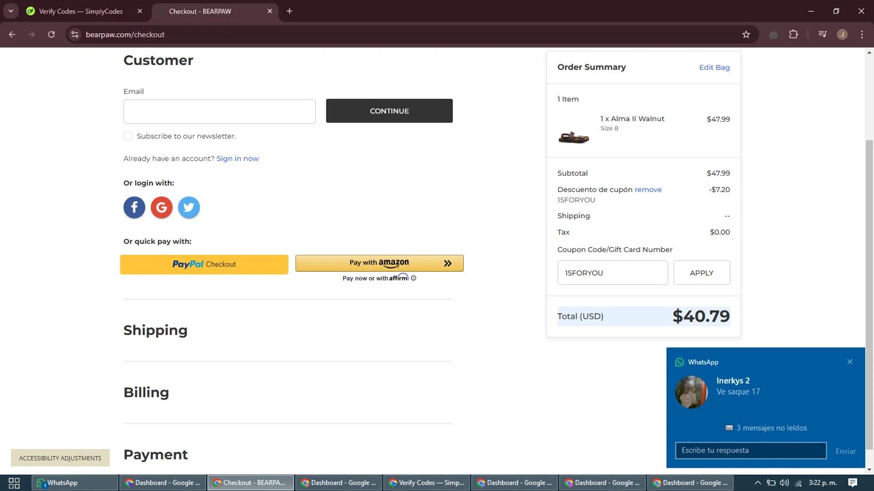Log in with the Facebook icon

point(134,207)
